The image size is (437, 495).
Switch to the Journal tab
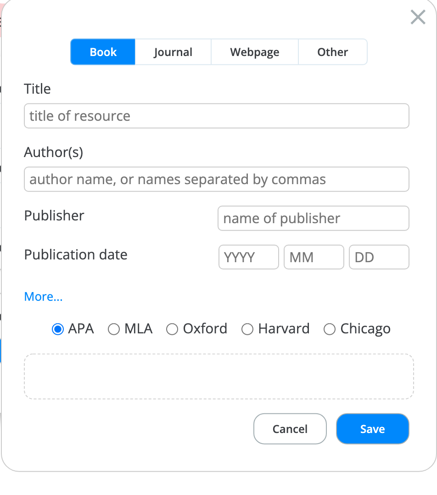(173, 52)
